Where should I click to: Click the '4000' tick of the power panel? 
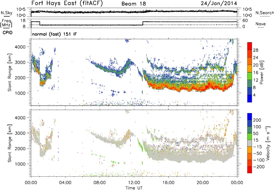click(20, 47)
